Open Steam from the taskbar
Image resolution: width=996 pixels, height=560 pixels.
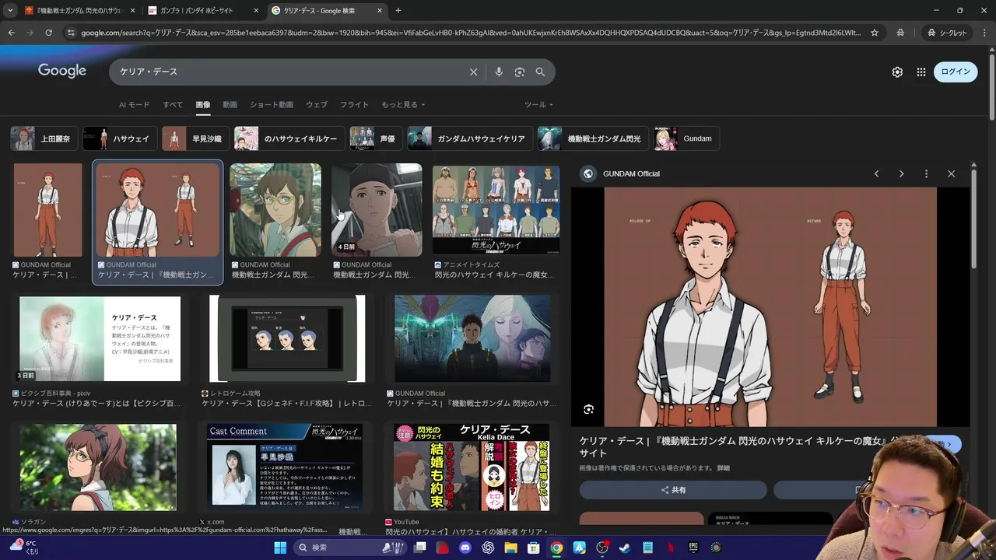click(625, 548)
